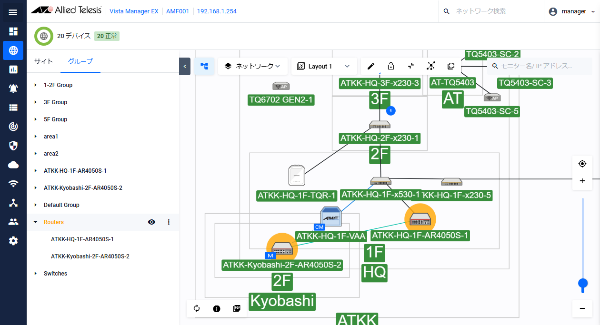This screenshot has height=325, width=600.
Task: Click the Allied Telesis logo
Action: click(66, 11)
